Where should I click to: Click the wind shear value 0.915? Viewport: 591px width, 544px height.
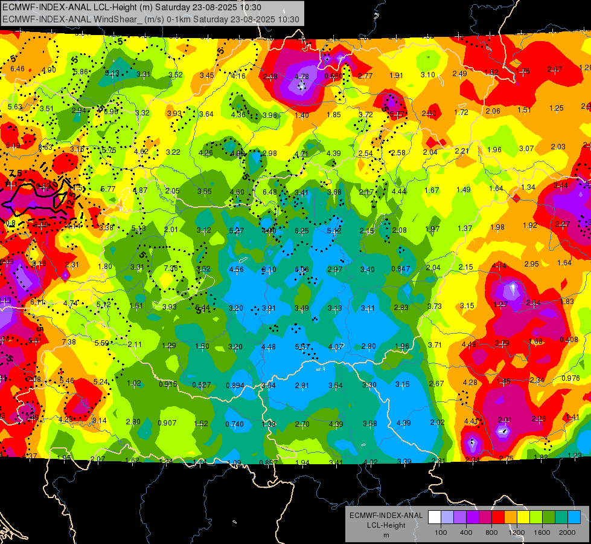pos(168,384)
